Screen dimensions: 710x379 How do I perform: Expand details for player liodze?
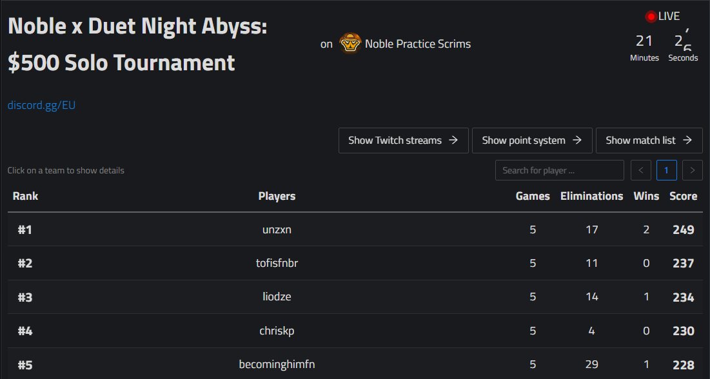355,297
